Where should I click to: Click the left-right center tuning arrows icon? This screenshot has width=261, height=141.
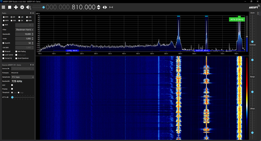tap(105, 7)
